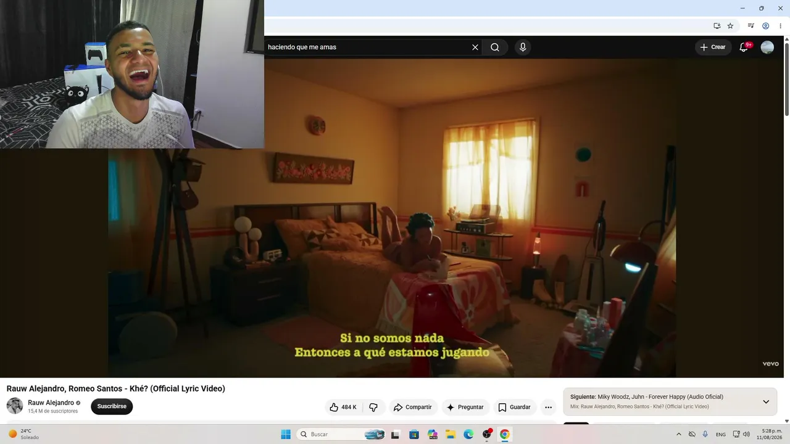Open Task View on the taskbar
This screenshot has width=790, height=444.
point(395,434)
